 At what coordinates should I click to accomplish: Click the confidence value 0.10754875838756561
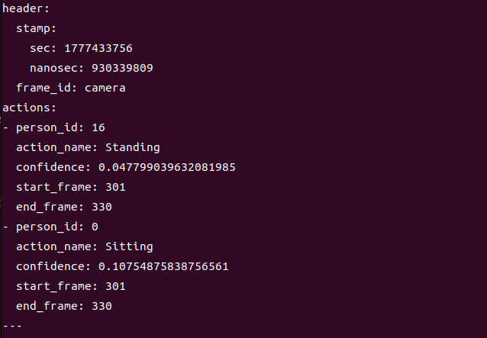pos(163,266)
